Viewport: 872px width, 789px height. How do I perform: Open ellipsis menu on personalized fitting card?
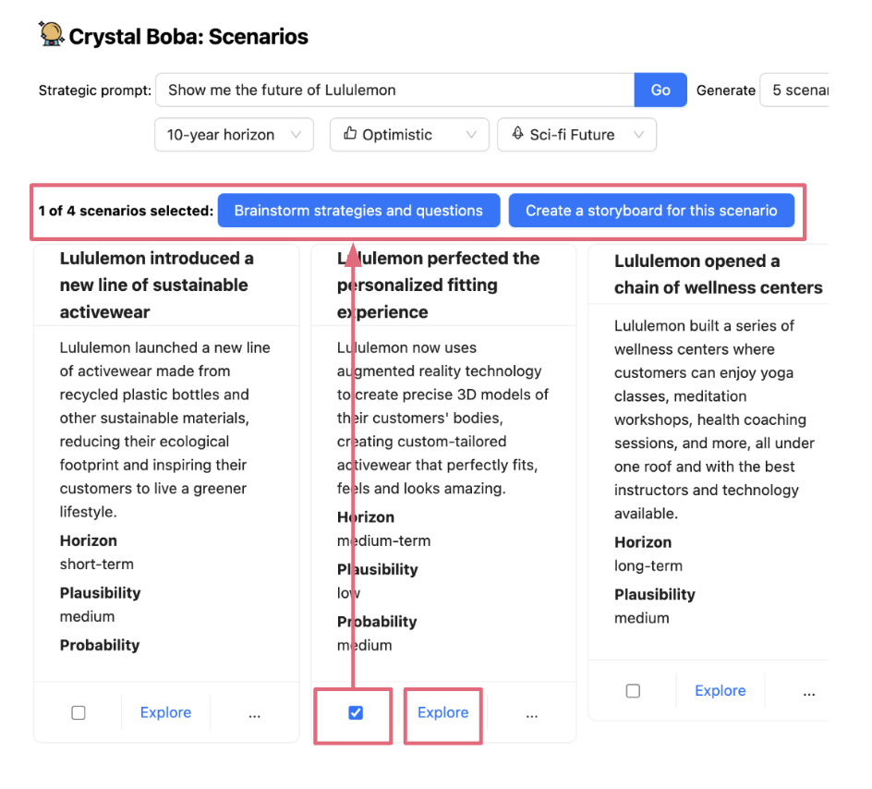pos(532,713)
